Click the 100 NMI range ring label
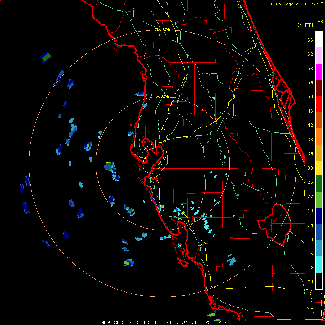Screen dimensions: 325x325 [x=162, y=30]
